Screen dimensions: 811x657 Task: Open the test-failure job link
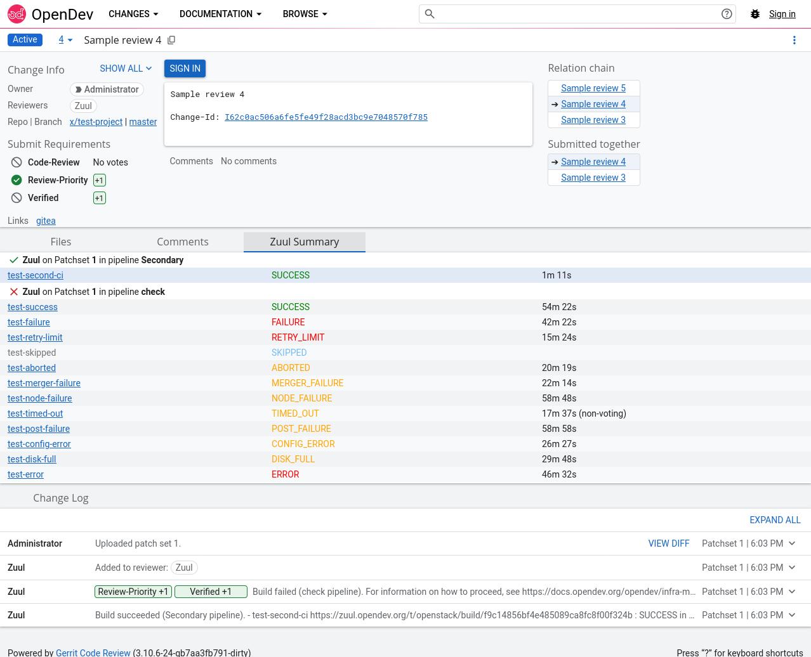click(29, 322)
